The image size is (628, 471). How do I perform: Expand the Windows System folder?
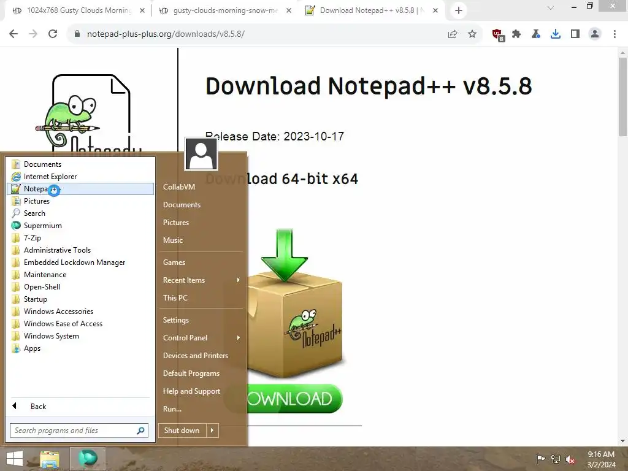(80, 336)
